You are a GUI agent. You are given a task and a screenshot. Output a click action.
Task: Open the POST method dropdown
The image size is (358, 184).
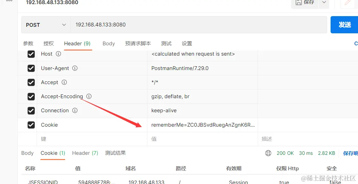pyautogui.click(x=46, y=25)
